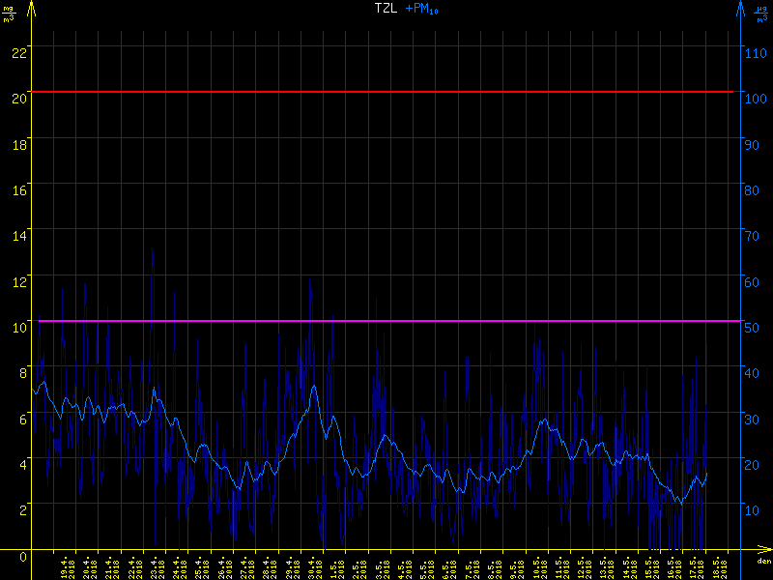Click the blue right axis arrow tip
Screen dimensions: 773x580
tap(741, 6)
